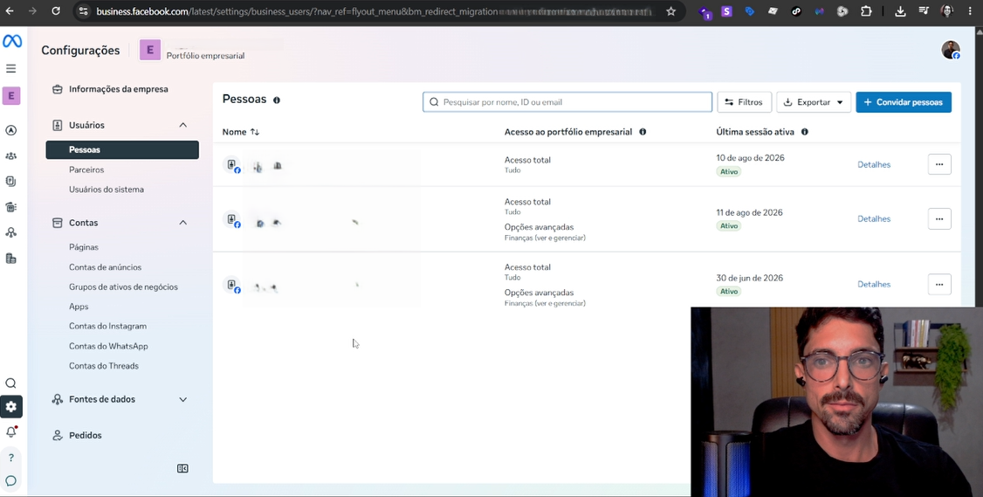Viewport: 983px width, 497px height.
Task: Expand the Fontes de dados section
Action: pyautogui.click(x=182, y=399)
